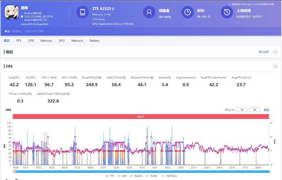Switch to the FPS tab

tap(19, 41)
